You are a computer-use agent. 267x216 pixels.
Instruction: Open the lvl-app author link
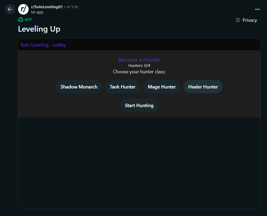coord(37,12)
